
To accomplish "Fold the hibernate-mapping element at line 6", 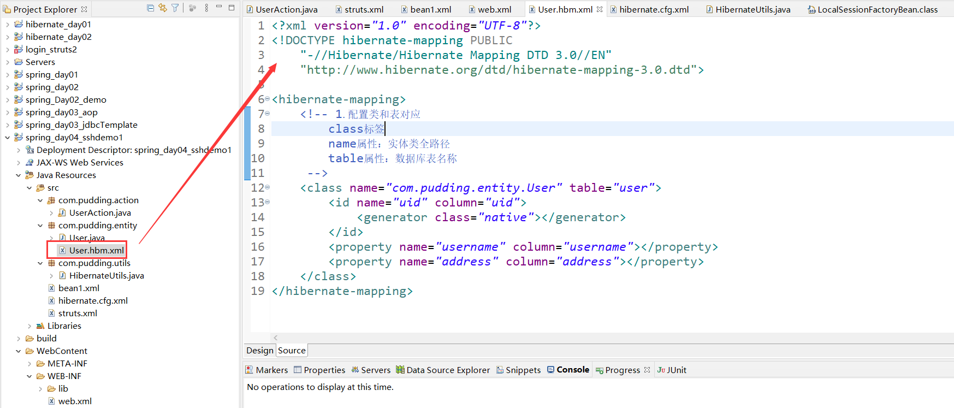I will click(x=268, y=99).
